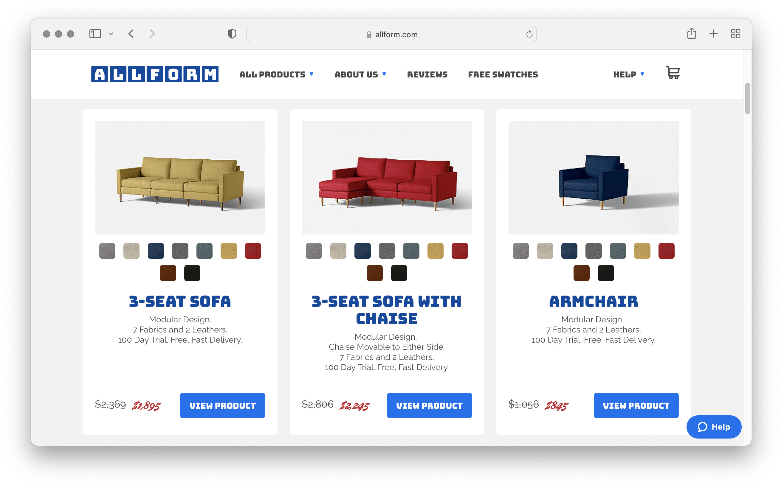The height and width of the screenshot is (488, 784).
Task: View product for the Armchair
Action: coord(636,405)
